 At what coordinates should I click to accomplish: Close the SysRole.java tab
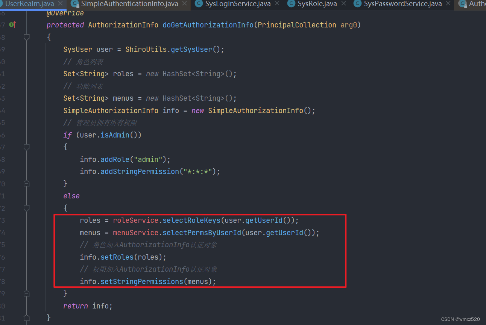pyautogui.click(x=343, y=4)
